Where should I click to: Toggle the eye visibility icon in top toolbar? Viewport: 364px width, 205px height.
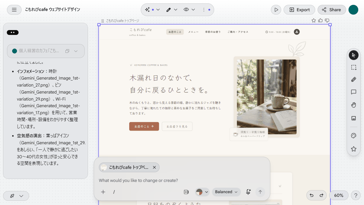coord(186,10)
